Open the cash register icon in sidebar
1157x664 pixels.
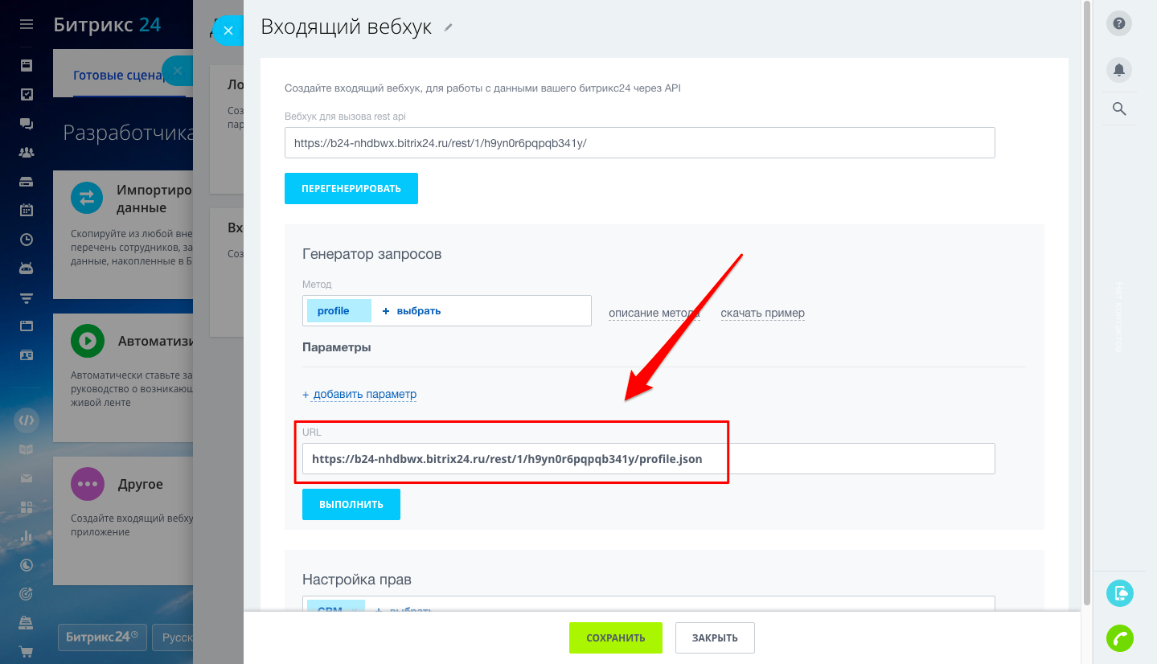coord(27,623)
